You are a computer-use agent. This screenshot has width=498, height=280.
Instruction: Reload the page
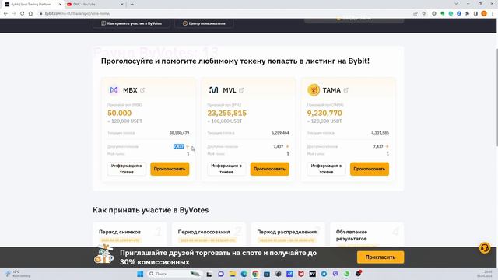coord(23,14)
